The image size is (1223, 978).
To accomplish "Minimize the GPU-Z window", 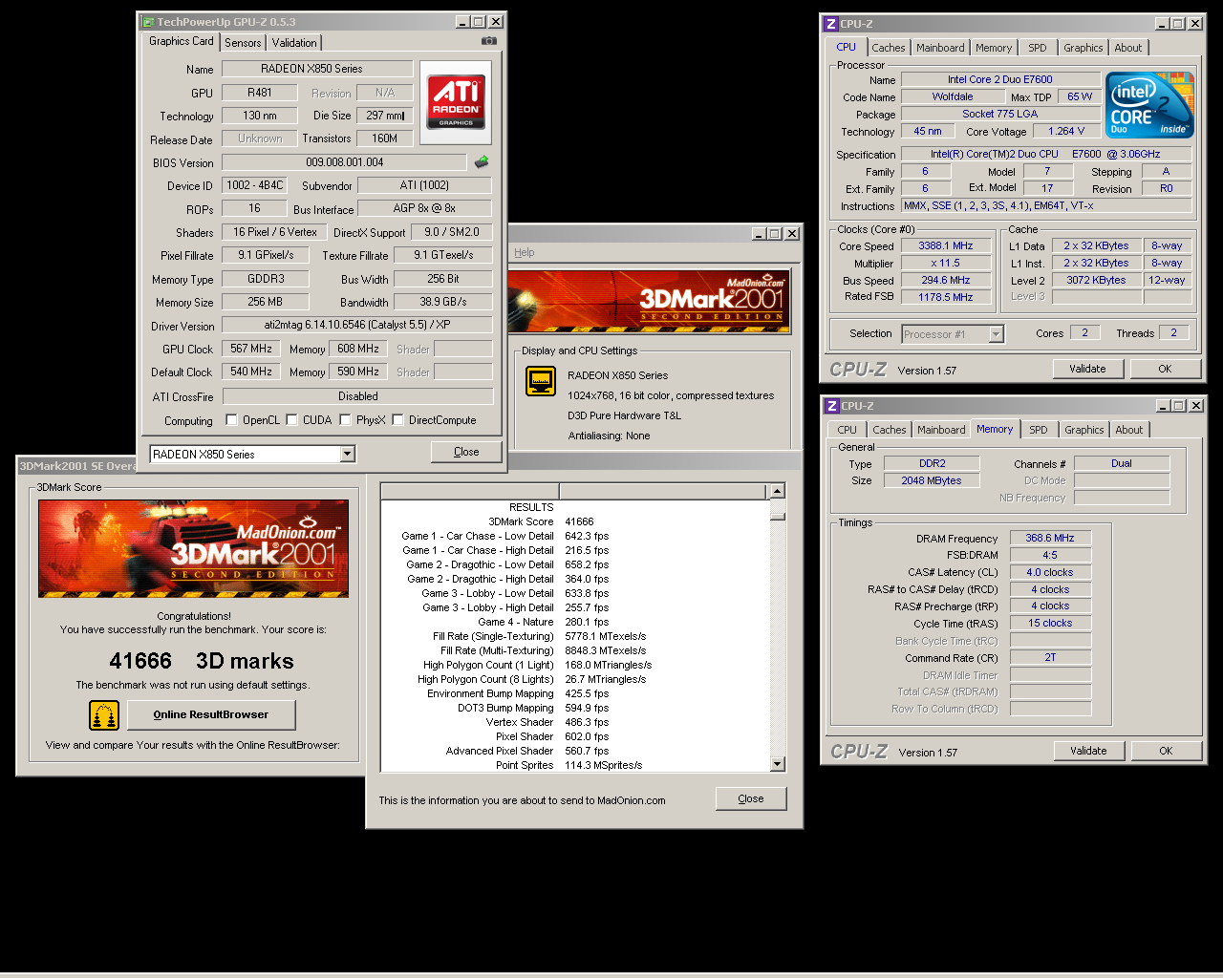I will [x=462, y=21].
